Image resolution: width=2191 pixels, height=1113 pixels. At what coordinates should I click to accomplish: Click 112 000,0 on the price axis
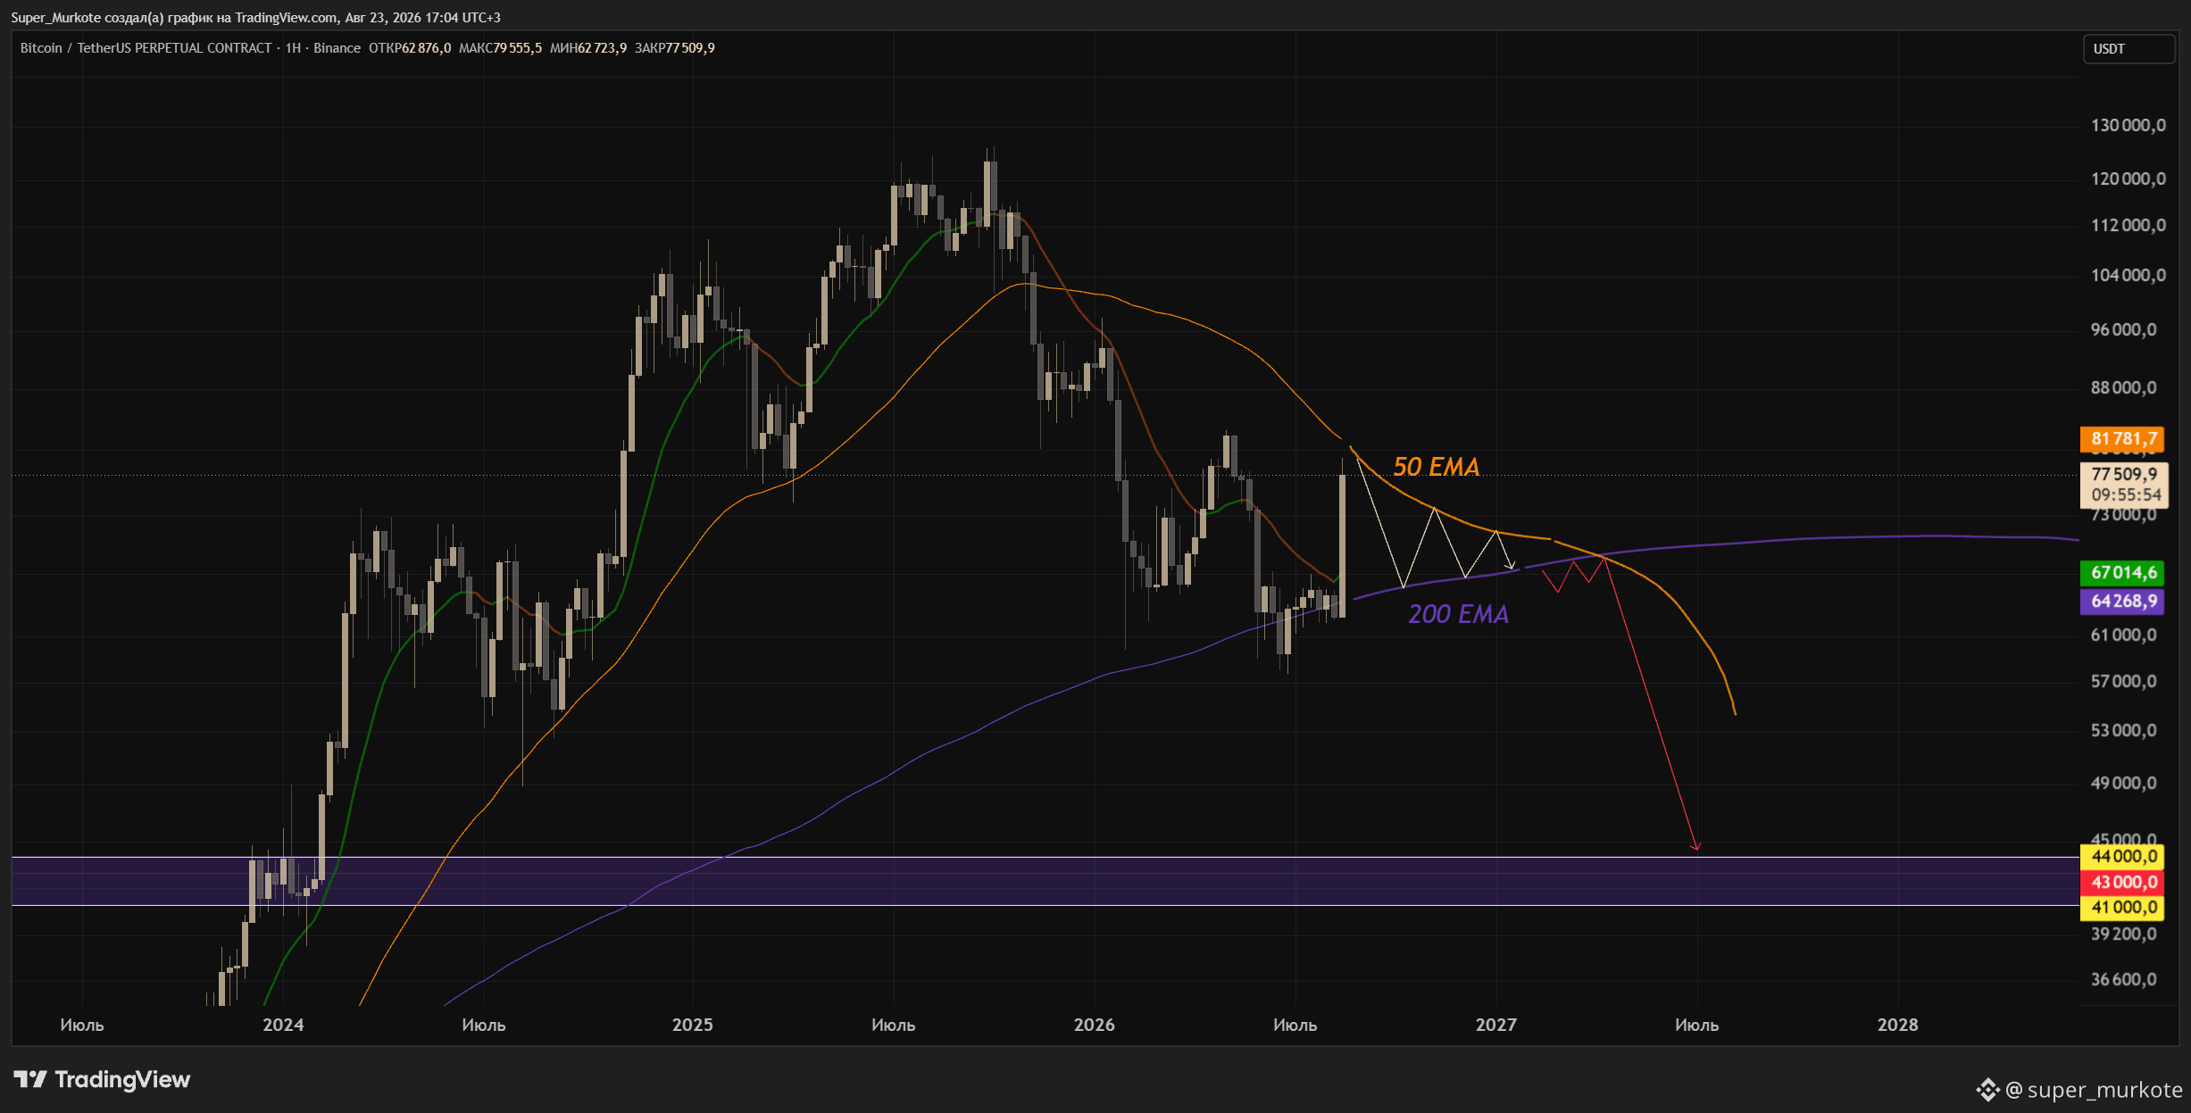pyautogui.click(x=2128, y=225)
